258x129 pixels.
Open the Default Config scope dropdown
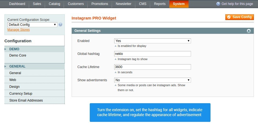click(32, 25)
